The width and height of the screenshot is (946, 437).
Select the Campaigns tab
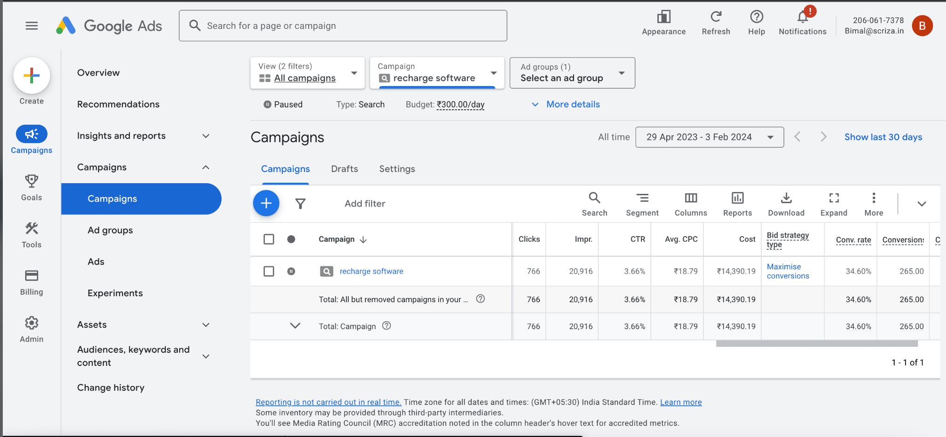click(285, 169)
